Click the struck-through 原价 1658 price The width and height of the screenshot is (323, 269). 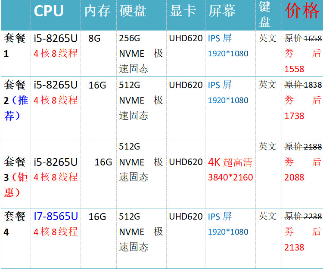[x=303, y=38]
